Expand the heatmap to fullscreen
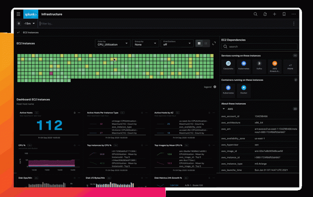 pyautogui.click(x=214, y=43)
